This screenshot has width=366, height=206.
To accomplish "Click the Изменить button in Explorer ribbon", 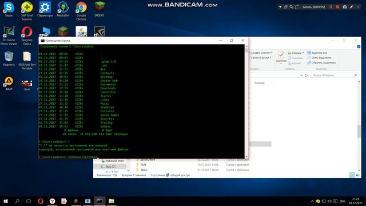I will tap(295, 58).
